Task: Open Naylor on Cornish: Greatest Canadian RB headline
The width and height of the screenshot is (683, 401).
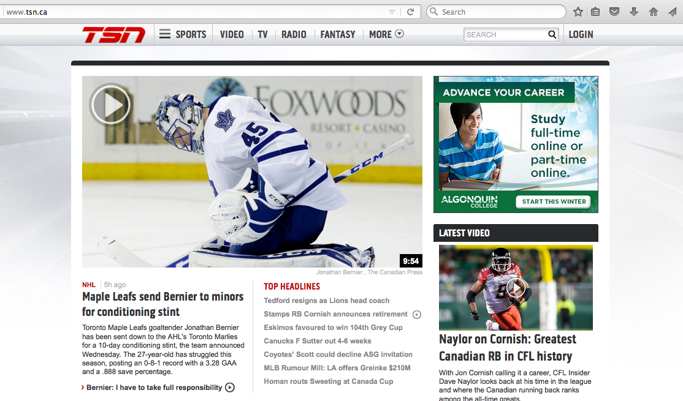Action: [x=508, y=348]
